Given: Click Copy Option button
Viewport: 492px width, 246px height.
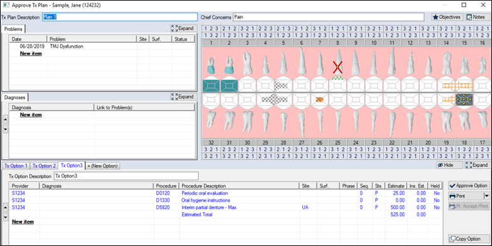Looking at the screenshot, I should (x=469, y=239).
